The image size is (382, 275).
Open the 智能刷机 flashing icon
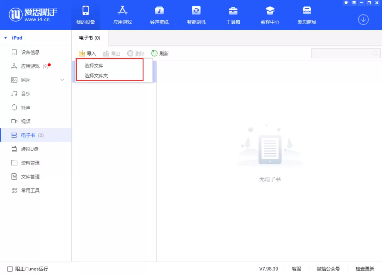[x=196, y=10]
